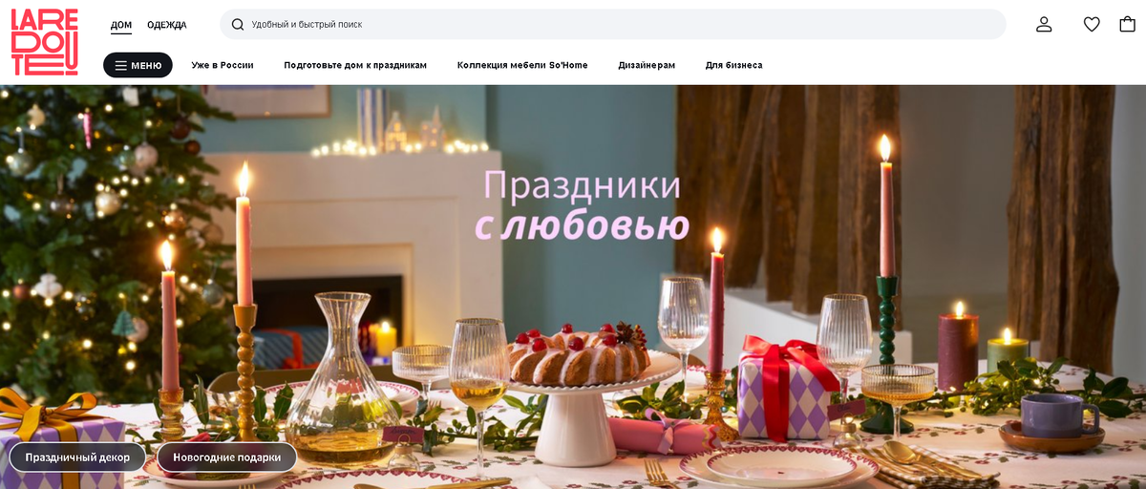Viewport: 1146px width, 489px height.
Task: Click the La Redoute logo
Action: [44, 42]
